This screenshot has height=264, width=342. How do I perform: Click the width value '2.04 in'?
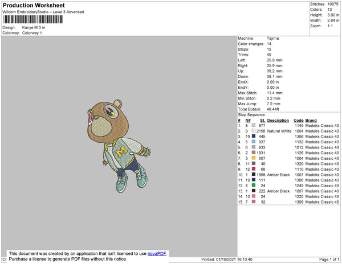tap(333, 20)
